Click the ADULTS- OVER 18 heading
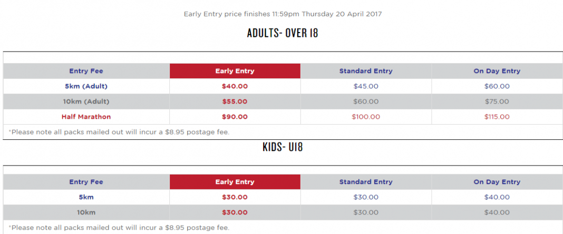This screenshot has height=234, width=563. [x=283, y=33]
